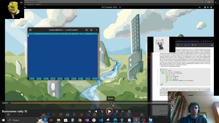
Task: Click the elapsed time 0:00:25
Action: tap(5, 103)
